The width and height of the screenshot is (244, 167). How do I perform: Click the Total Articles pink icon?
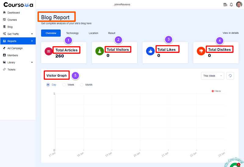[48, 51]
